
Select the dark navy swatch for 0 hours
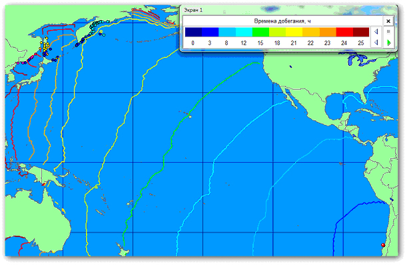[x=193, y=32]
